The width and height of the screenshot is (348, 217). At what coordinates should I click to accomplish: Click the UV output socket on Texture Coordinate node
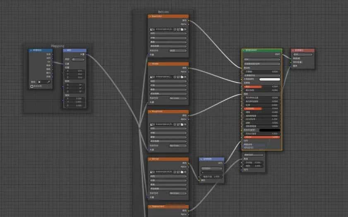pos(52,62)
